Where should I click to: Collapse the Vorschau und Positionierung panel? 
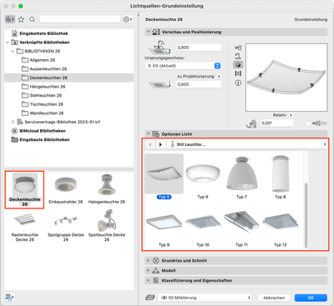click(149, 32)
